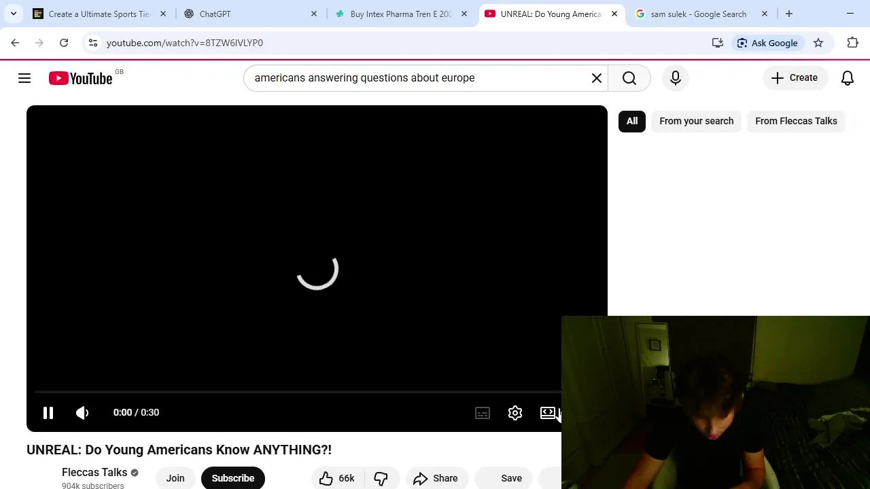The width and height of the screenshot is (870, 489).
Task: Open the Create button
Action: 795,78
